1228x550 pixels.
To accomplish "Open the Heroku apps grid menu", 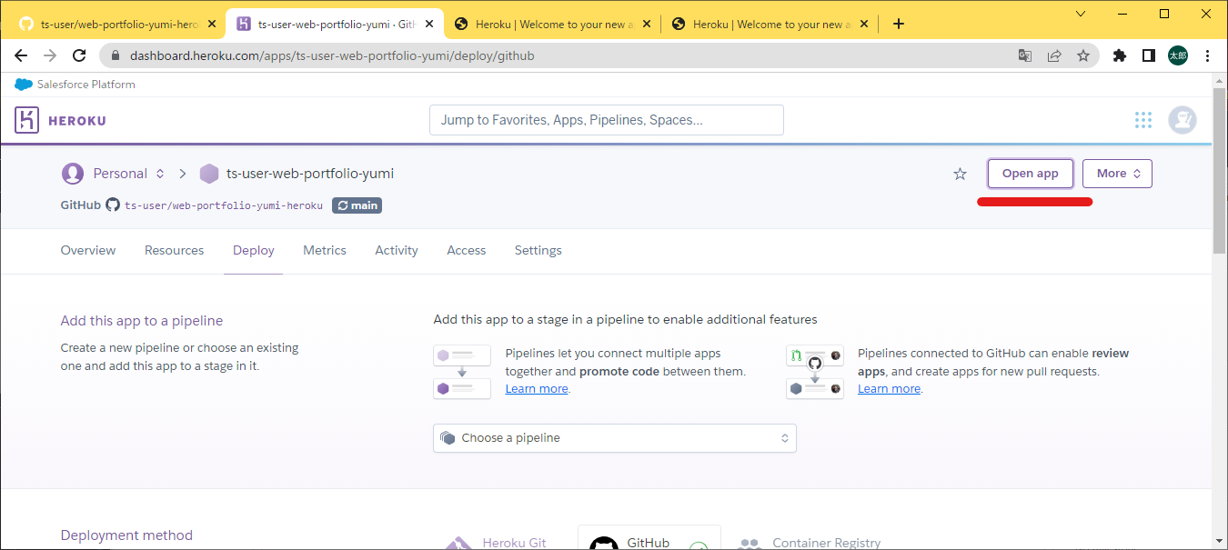I will tap(1143, 120).
